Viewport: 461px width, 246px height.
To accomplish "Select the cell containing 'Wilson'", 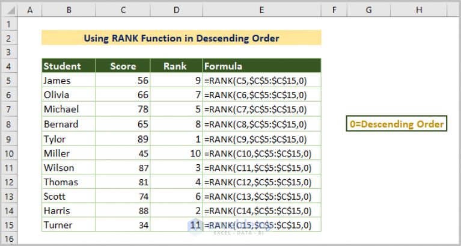I will click(69, 167).
